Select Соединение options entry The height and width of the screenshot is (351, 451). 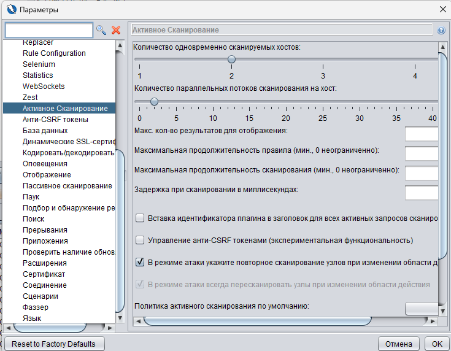pos(45,285)
